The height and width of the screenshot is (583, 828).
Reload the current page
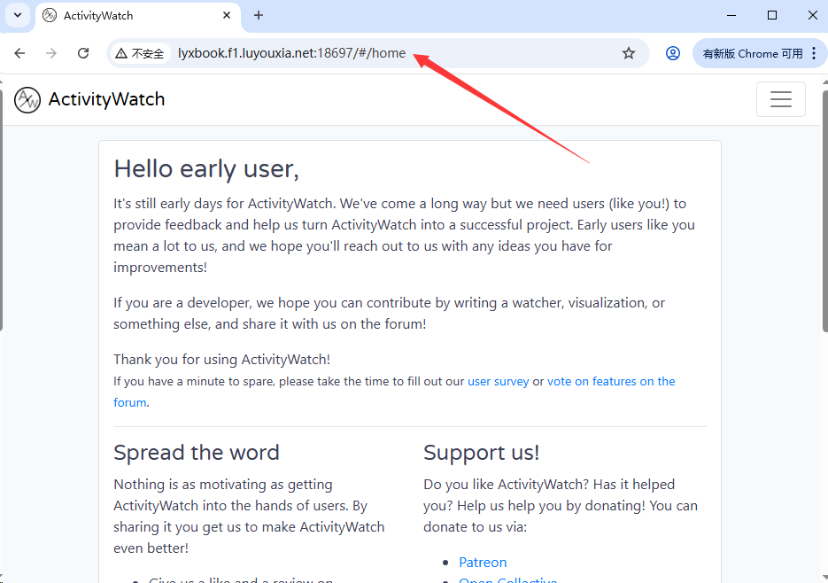(83, 53)
